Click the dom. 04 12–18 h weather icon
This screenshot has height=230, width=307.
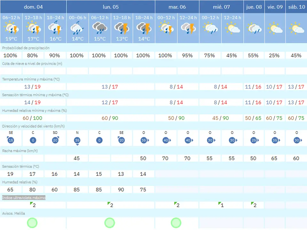tap(34, 28)
